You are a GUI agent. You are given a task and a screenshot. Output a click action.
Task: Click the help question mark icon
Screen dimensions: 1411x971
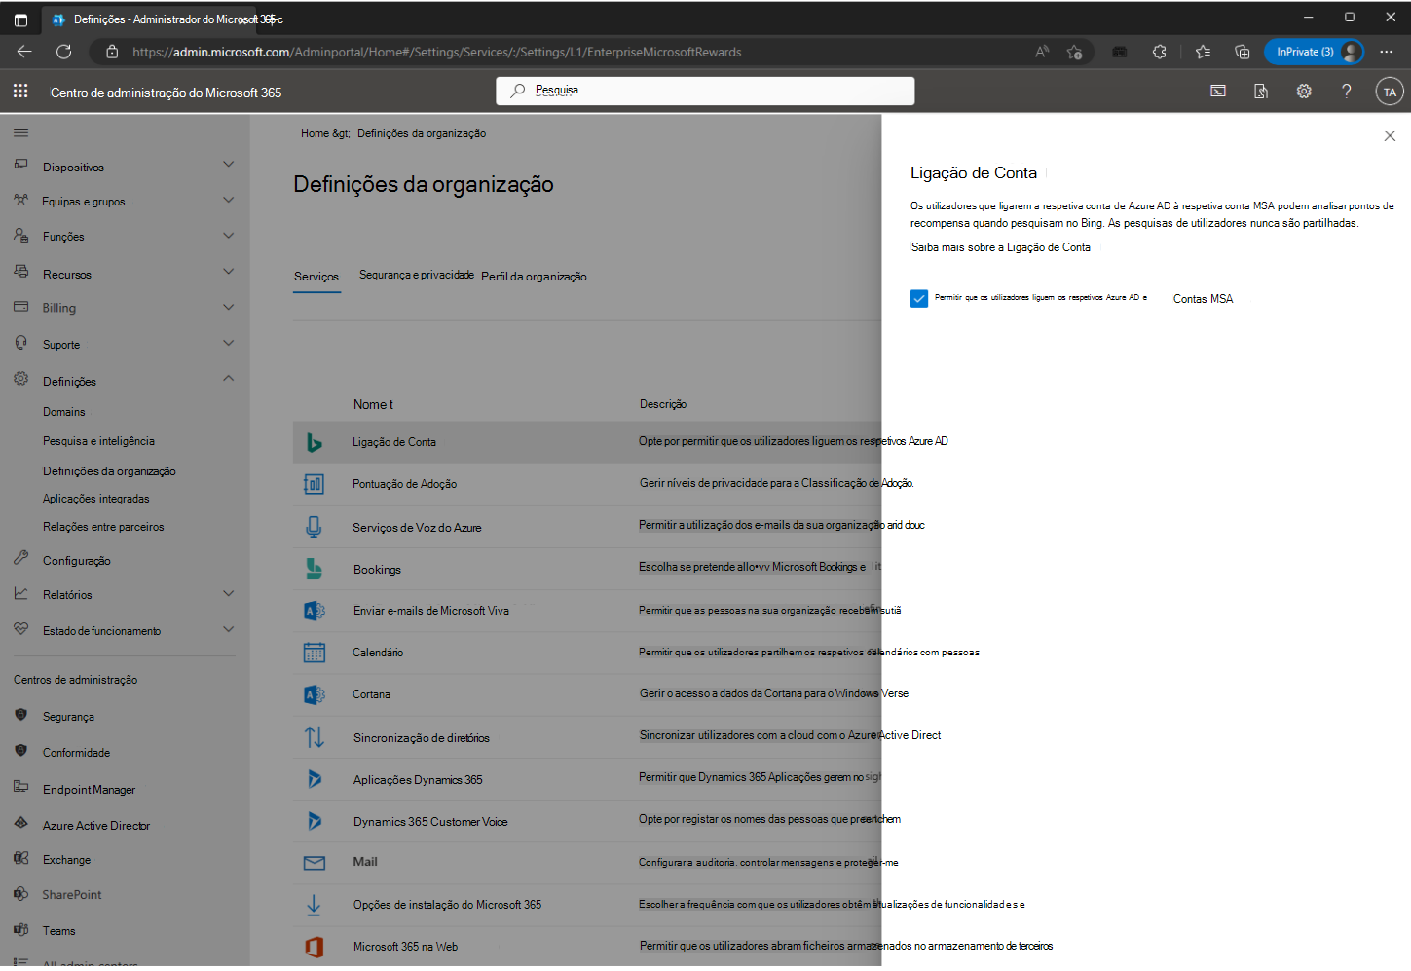pyautogui.click(x=1347, y=92)
